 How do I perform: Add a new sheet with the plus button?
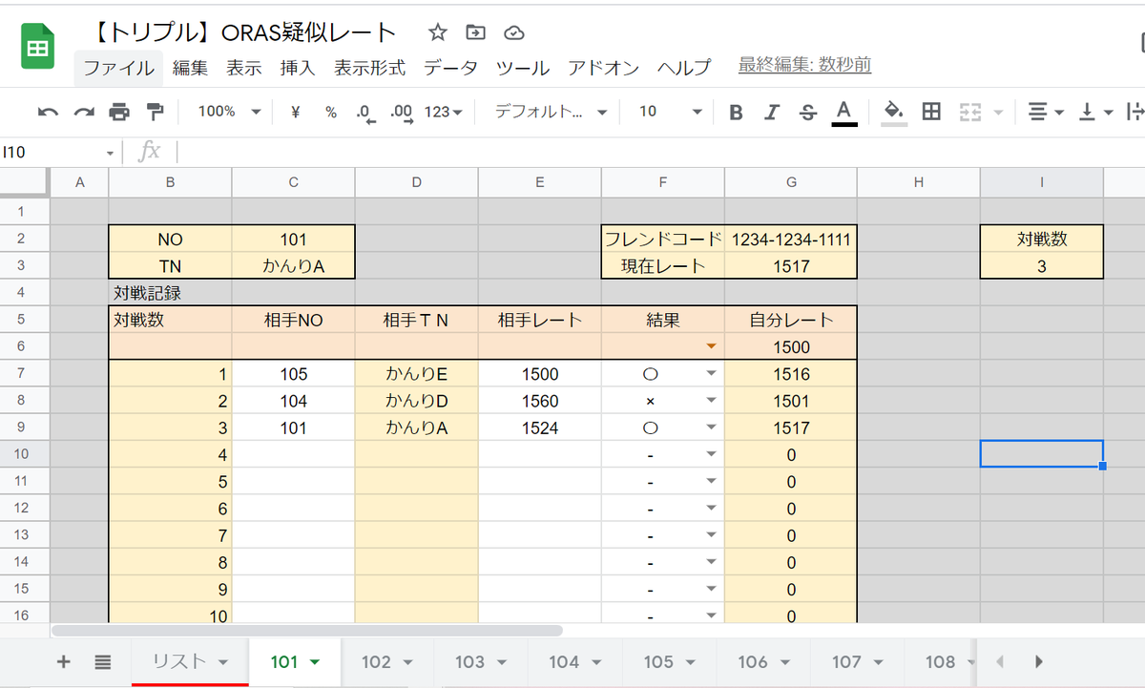[63, 661]
